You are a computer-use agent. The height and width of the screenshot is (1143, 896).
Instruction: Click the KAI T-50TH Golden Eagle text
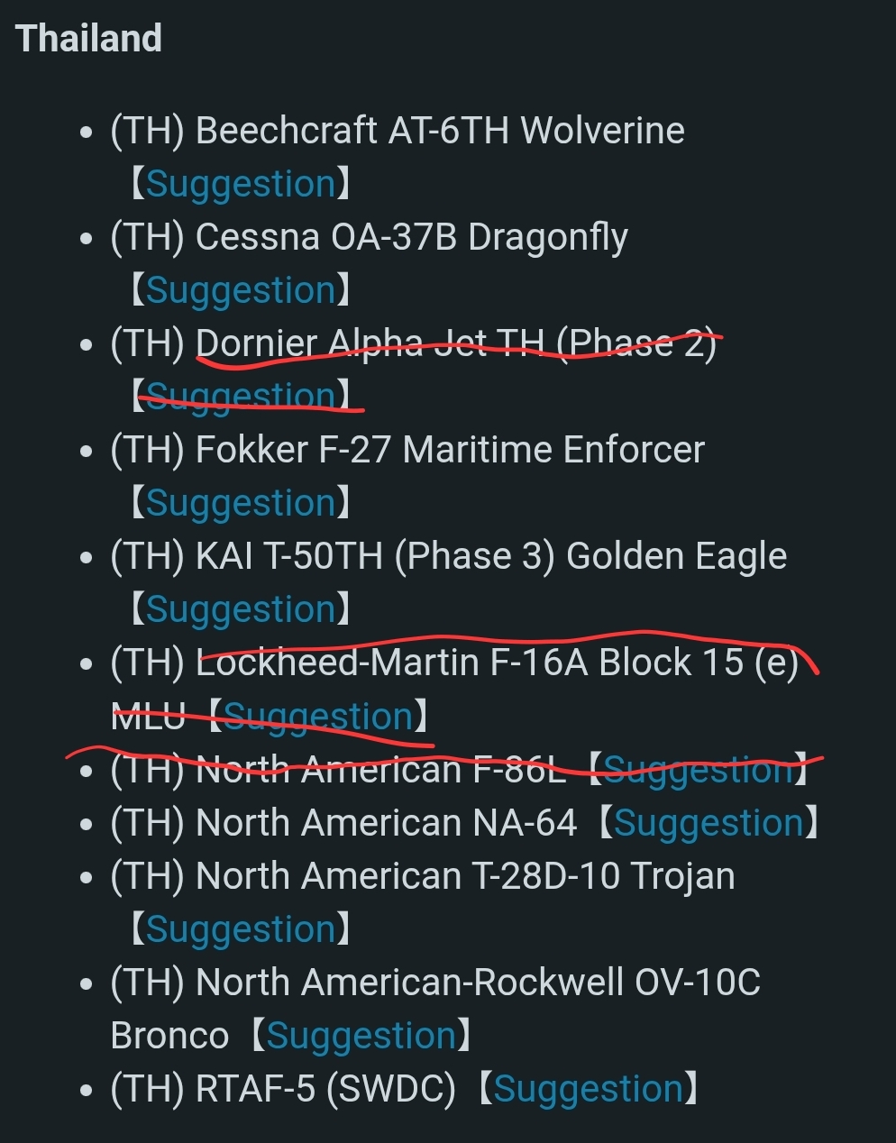click(491, 556)
